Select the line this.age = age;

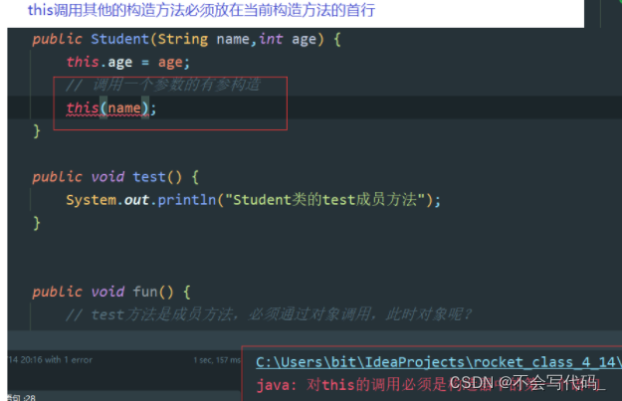coord(127,63)
